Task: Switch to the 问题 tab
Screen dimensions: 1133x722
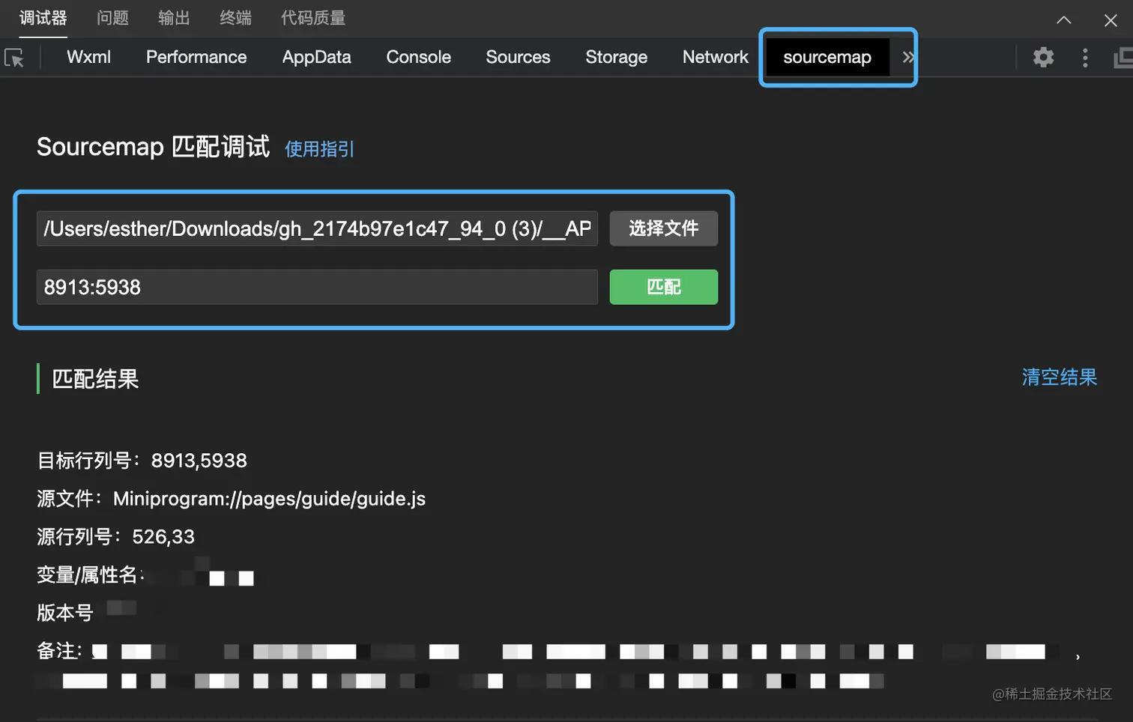Action: pos(112,18)
